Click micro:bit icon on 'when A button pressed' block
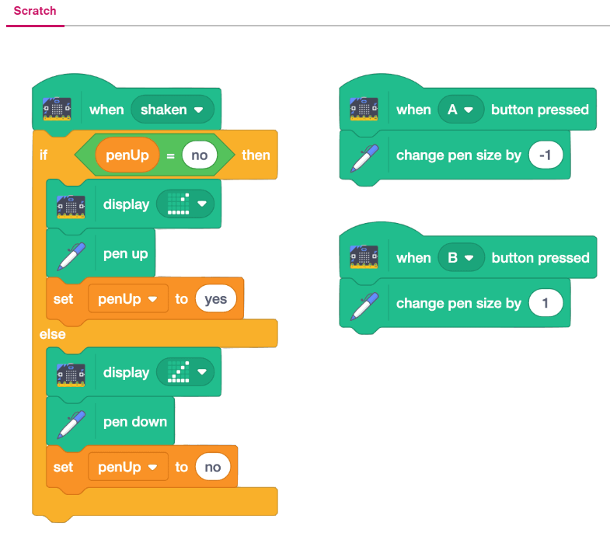The image size is (610, 533). [364, 110]
